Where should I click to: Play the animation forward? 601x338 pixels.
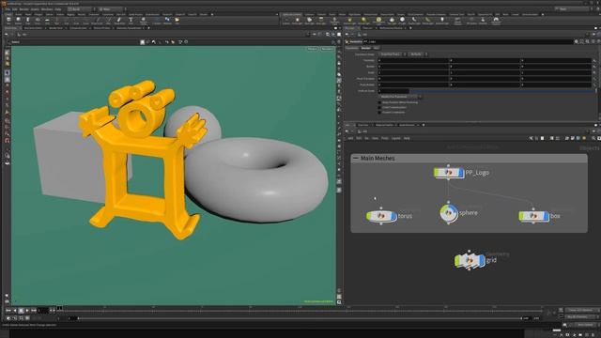(27, 310)
